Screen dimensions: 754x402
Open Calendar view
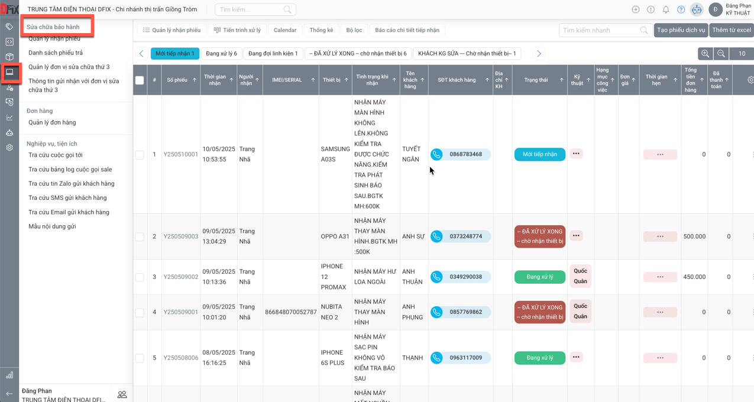[285, 30]
